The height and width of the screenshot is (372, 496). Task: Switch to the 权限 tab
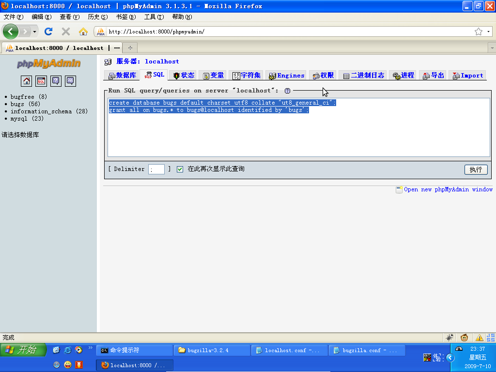coord(323,75)
